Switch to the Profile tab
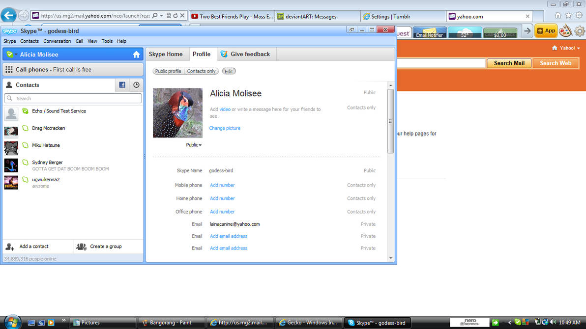Image resolution: width=586 pixels, height=329 pixels. [202, 54]
